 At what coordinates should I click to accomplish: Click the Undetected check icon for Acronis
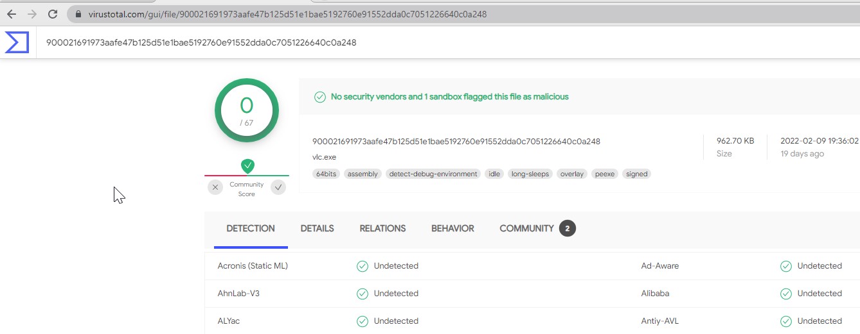[x=363, y=266]
